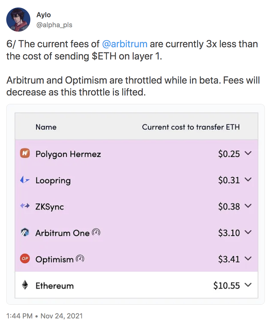Expand the Arbitrum One $3.10 chevron

(248, 232)
